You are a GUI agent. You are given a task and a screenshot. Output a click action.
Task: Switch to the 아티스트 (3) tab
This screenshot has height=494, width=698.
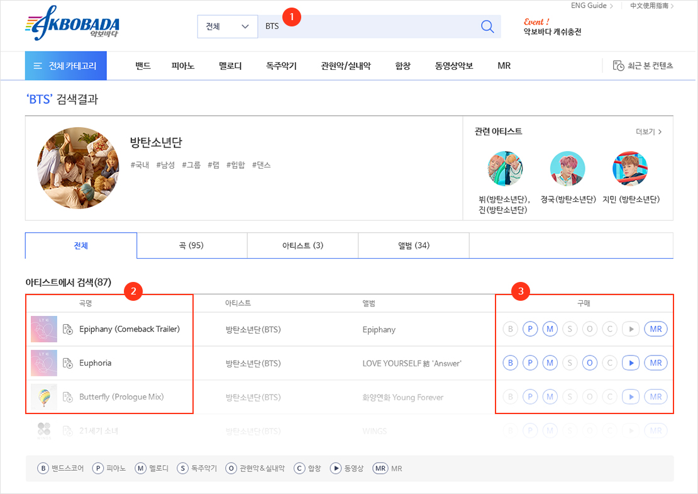[302, 245]
